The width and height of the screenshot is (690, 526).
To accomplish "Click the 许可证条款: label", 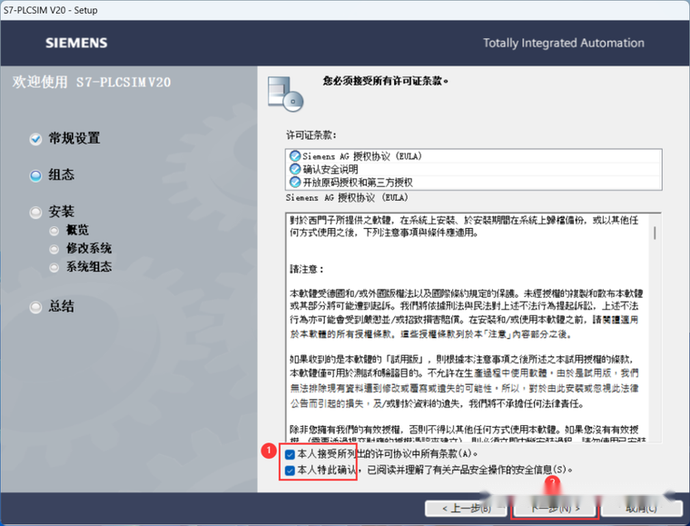I will (x=311, y=135).
